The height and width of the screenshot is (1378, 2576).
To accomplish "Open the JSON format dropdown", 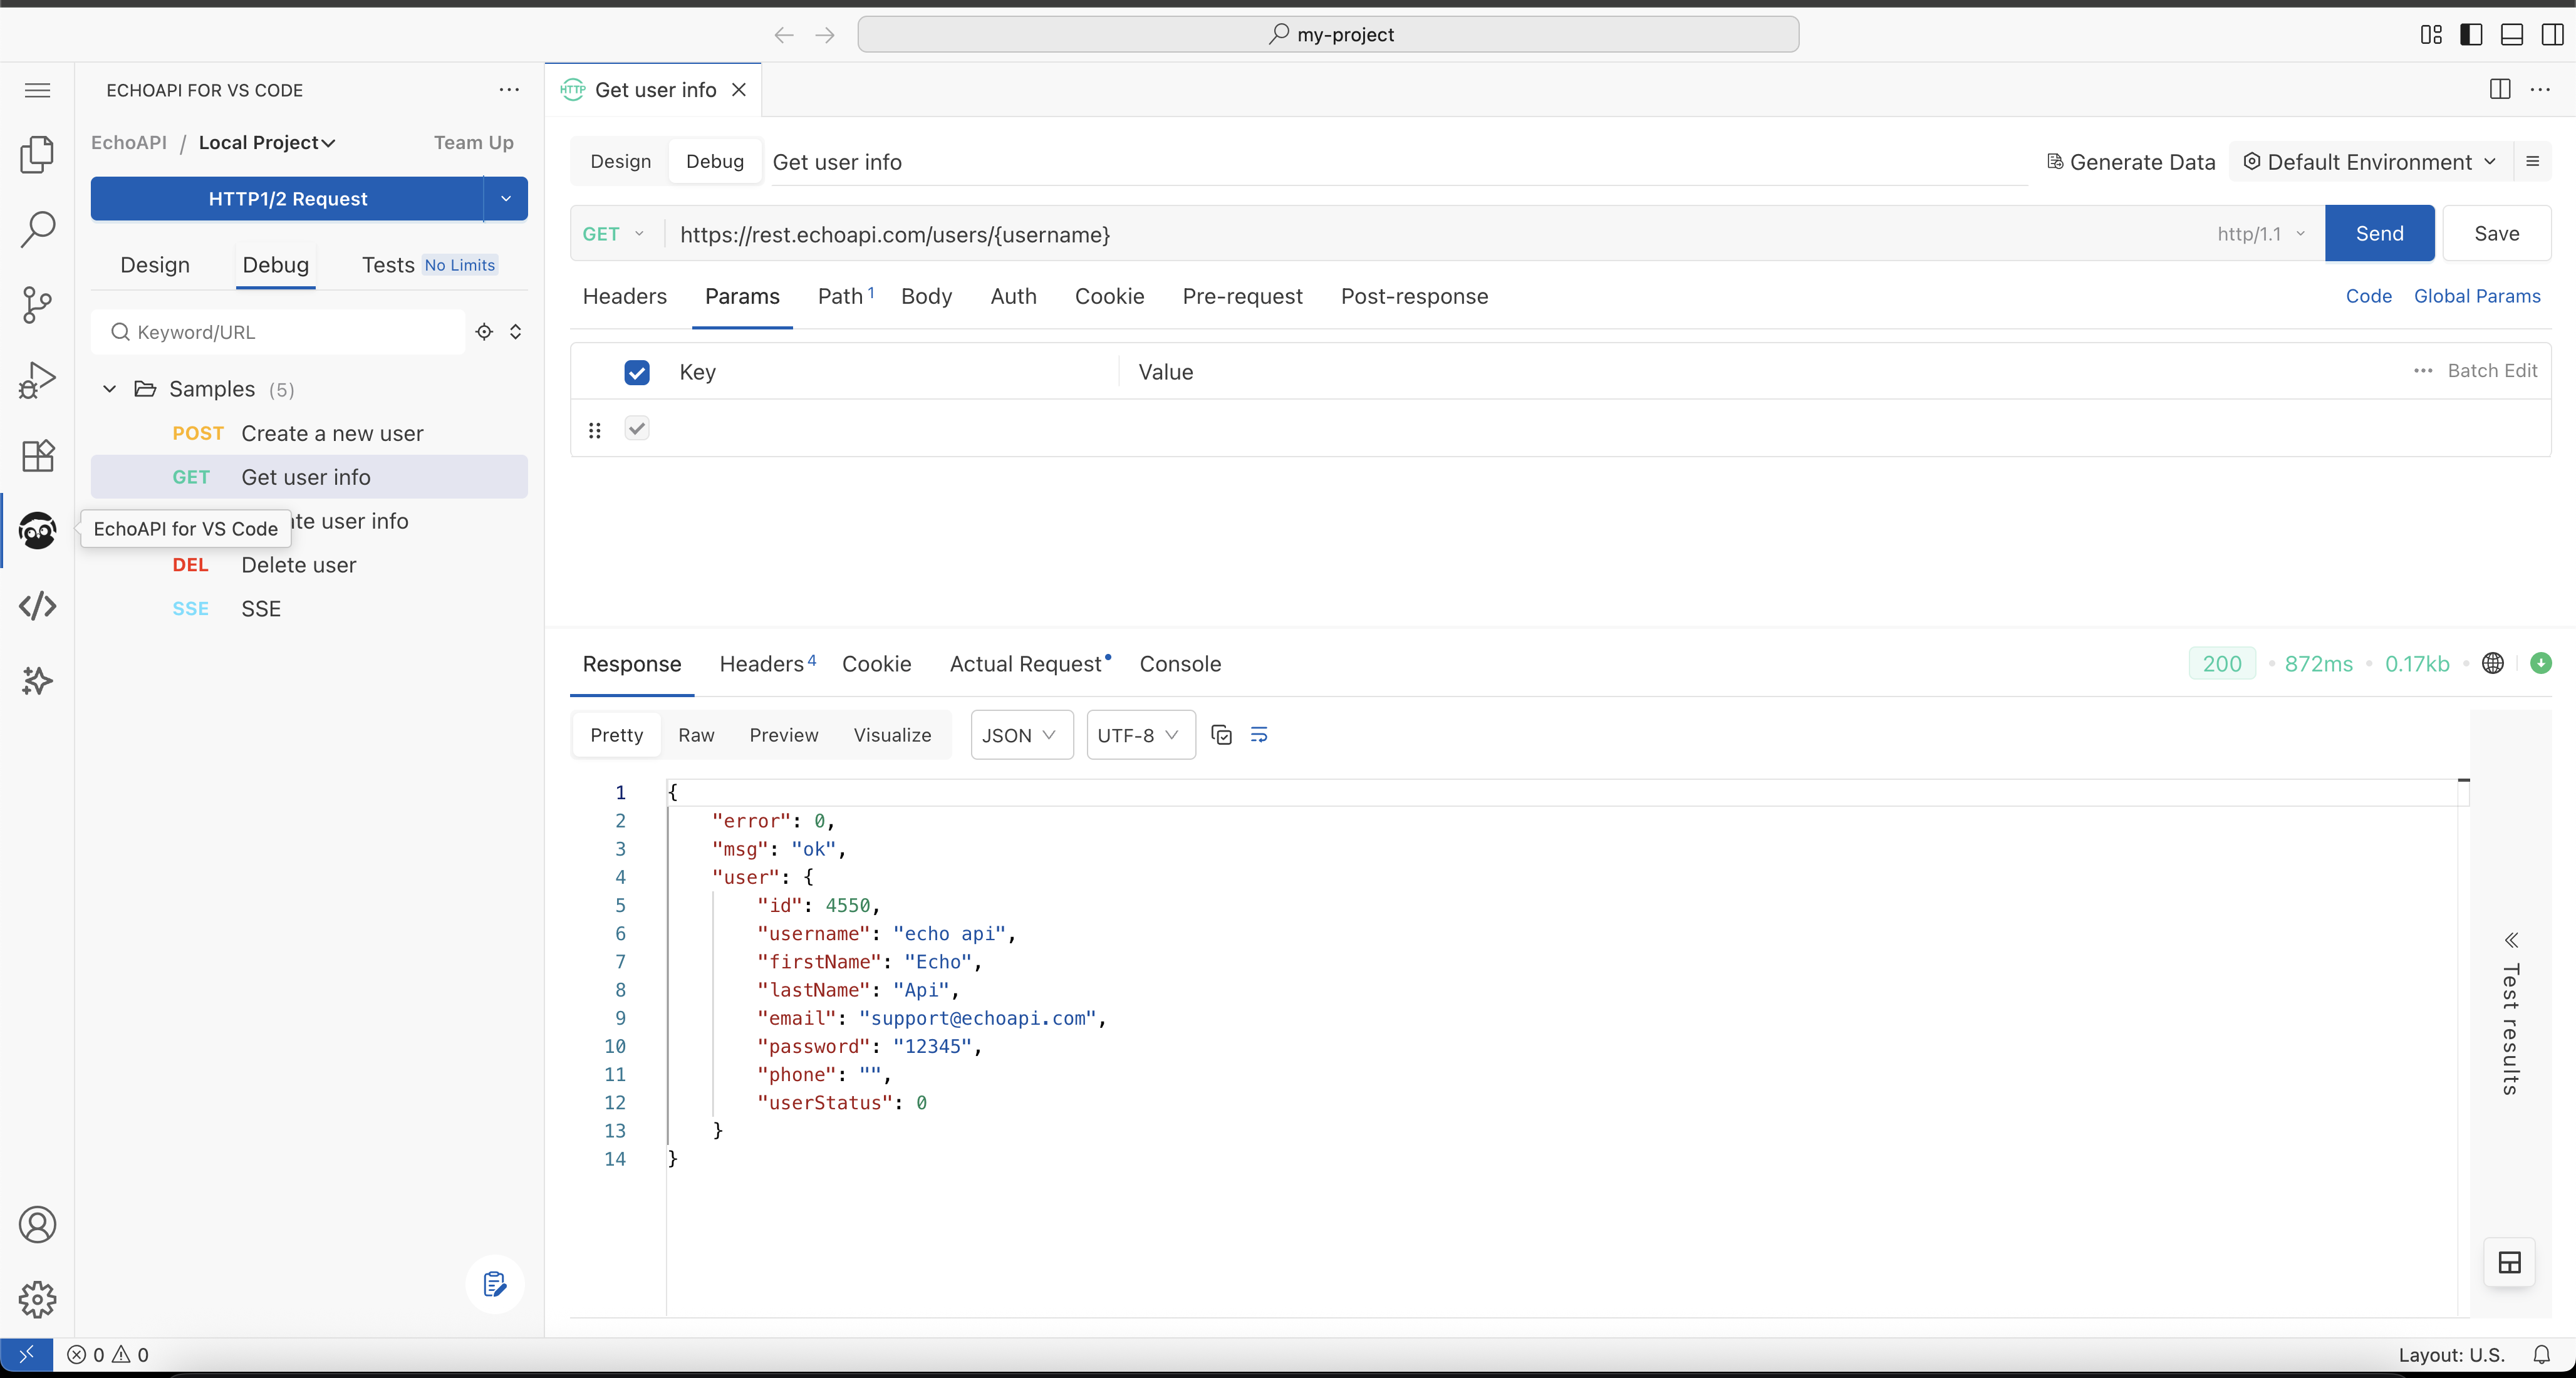I will (x=1021, y=735).
